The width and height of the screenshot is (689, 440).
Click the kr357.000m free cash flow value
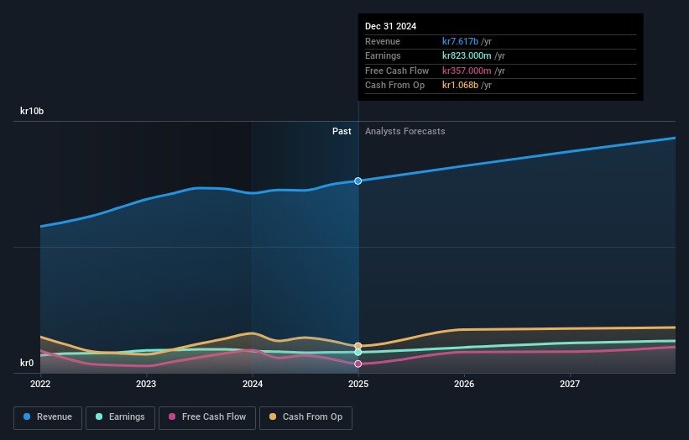[x=467, y=71]
